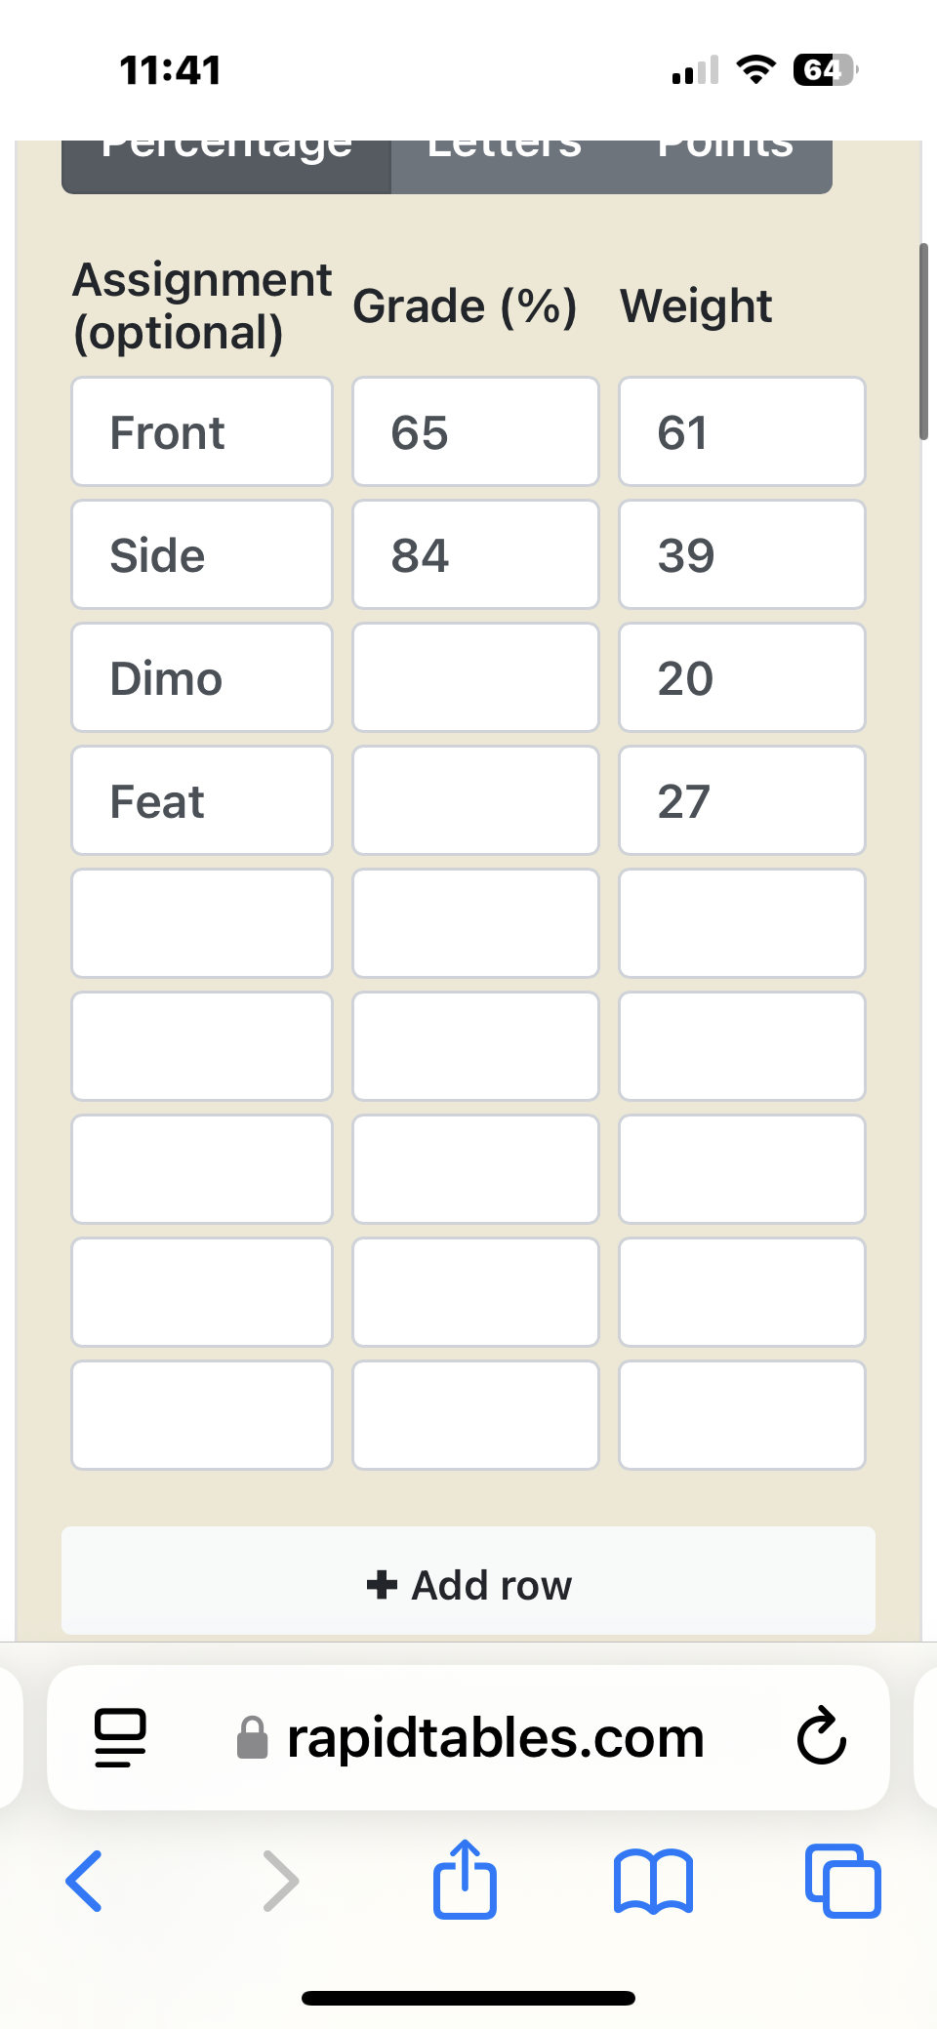Tap the rapidtables.com address bar
Screen dimensions: 937x2029
coord(468,1737)
